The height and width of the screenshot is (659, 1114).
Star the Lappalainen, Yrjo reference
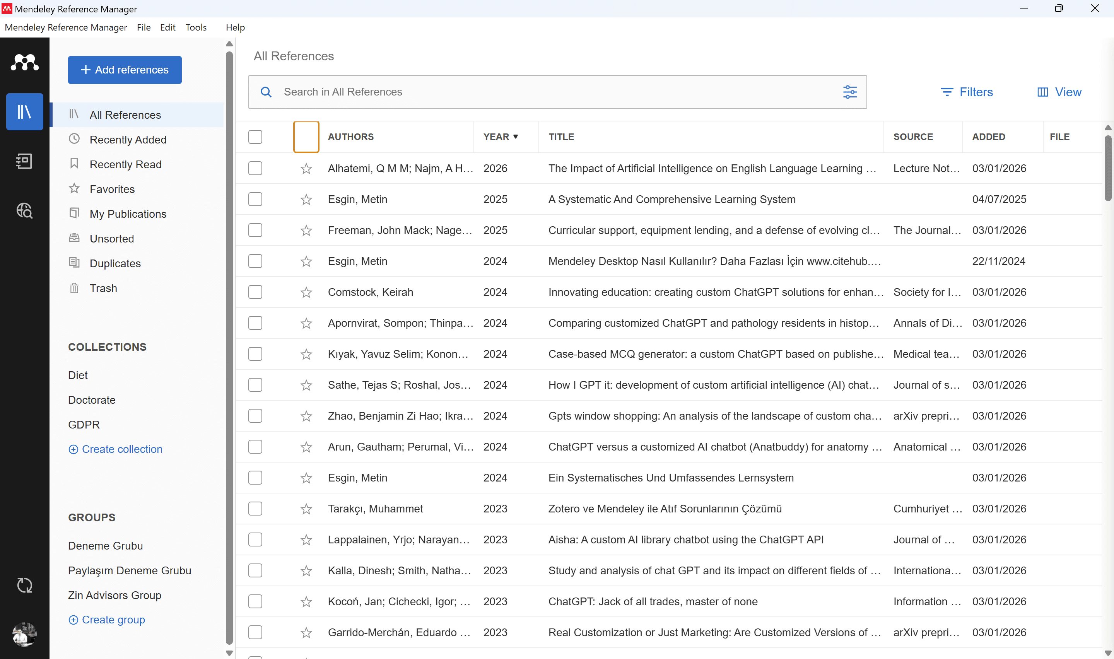[306, 540]
